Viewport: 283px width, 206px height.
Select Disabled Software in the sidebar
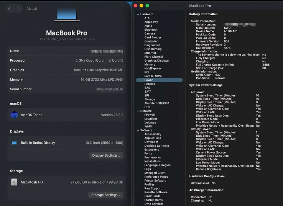tap(157, 146)
